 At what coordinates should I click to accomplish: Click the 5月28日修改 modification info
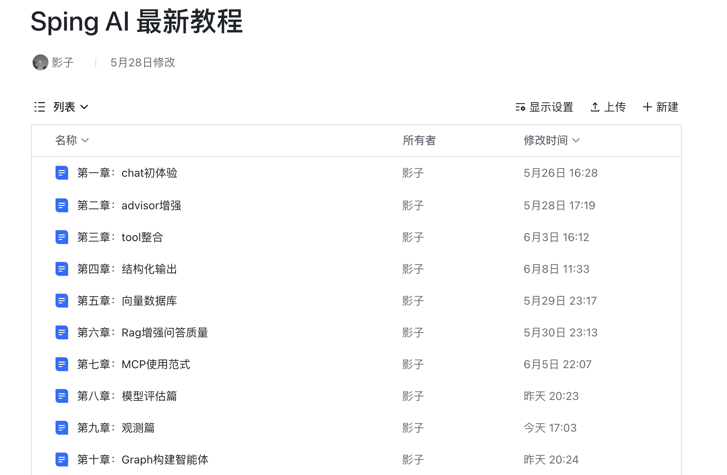(x=143, y=62)
